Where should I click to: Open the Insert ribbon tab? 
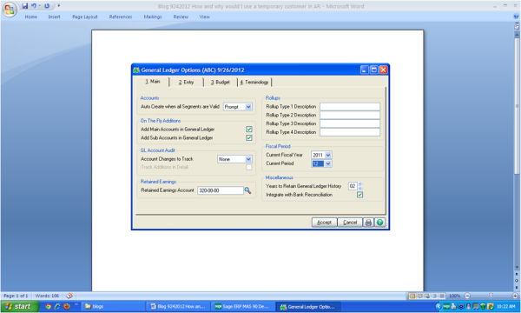(54, 17)
